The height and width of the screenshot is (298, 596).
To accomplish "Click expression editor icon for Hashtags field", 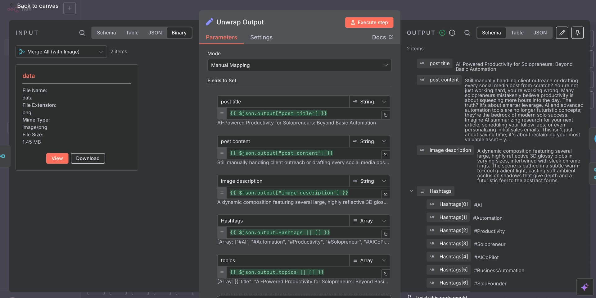I will coord(386,234).
